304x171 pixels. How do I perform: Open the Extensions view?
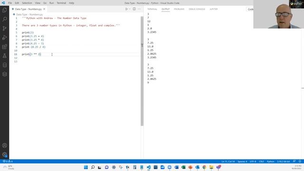[4, 47]
